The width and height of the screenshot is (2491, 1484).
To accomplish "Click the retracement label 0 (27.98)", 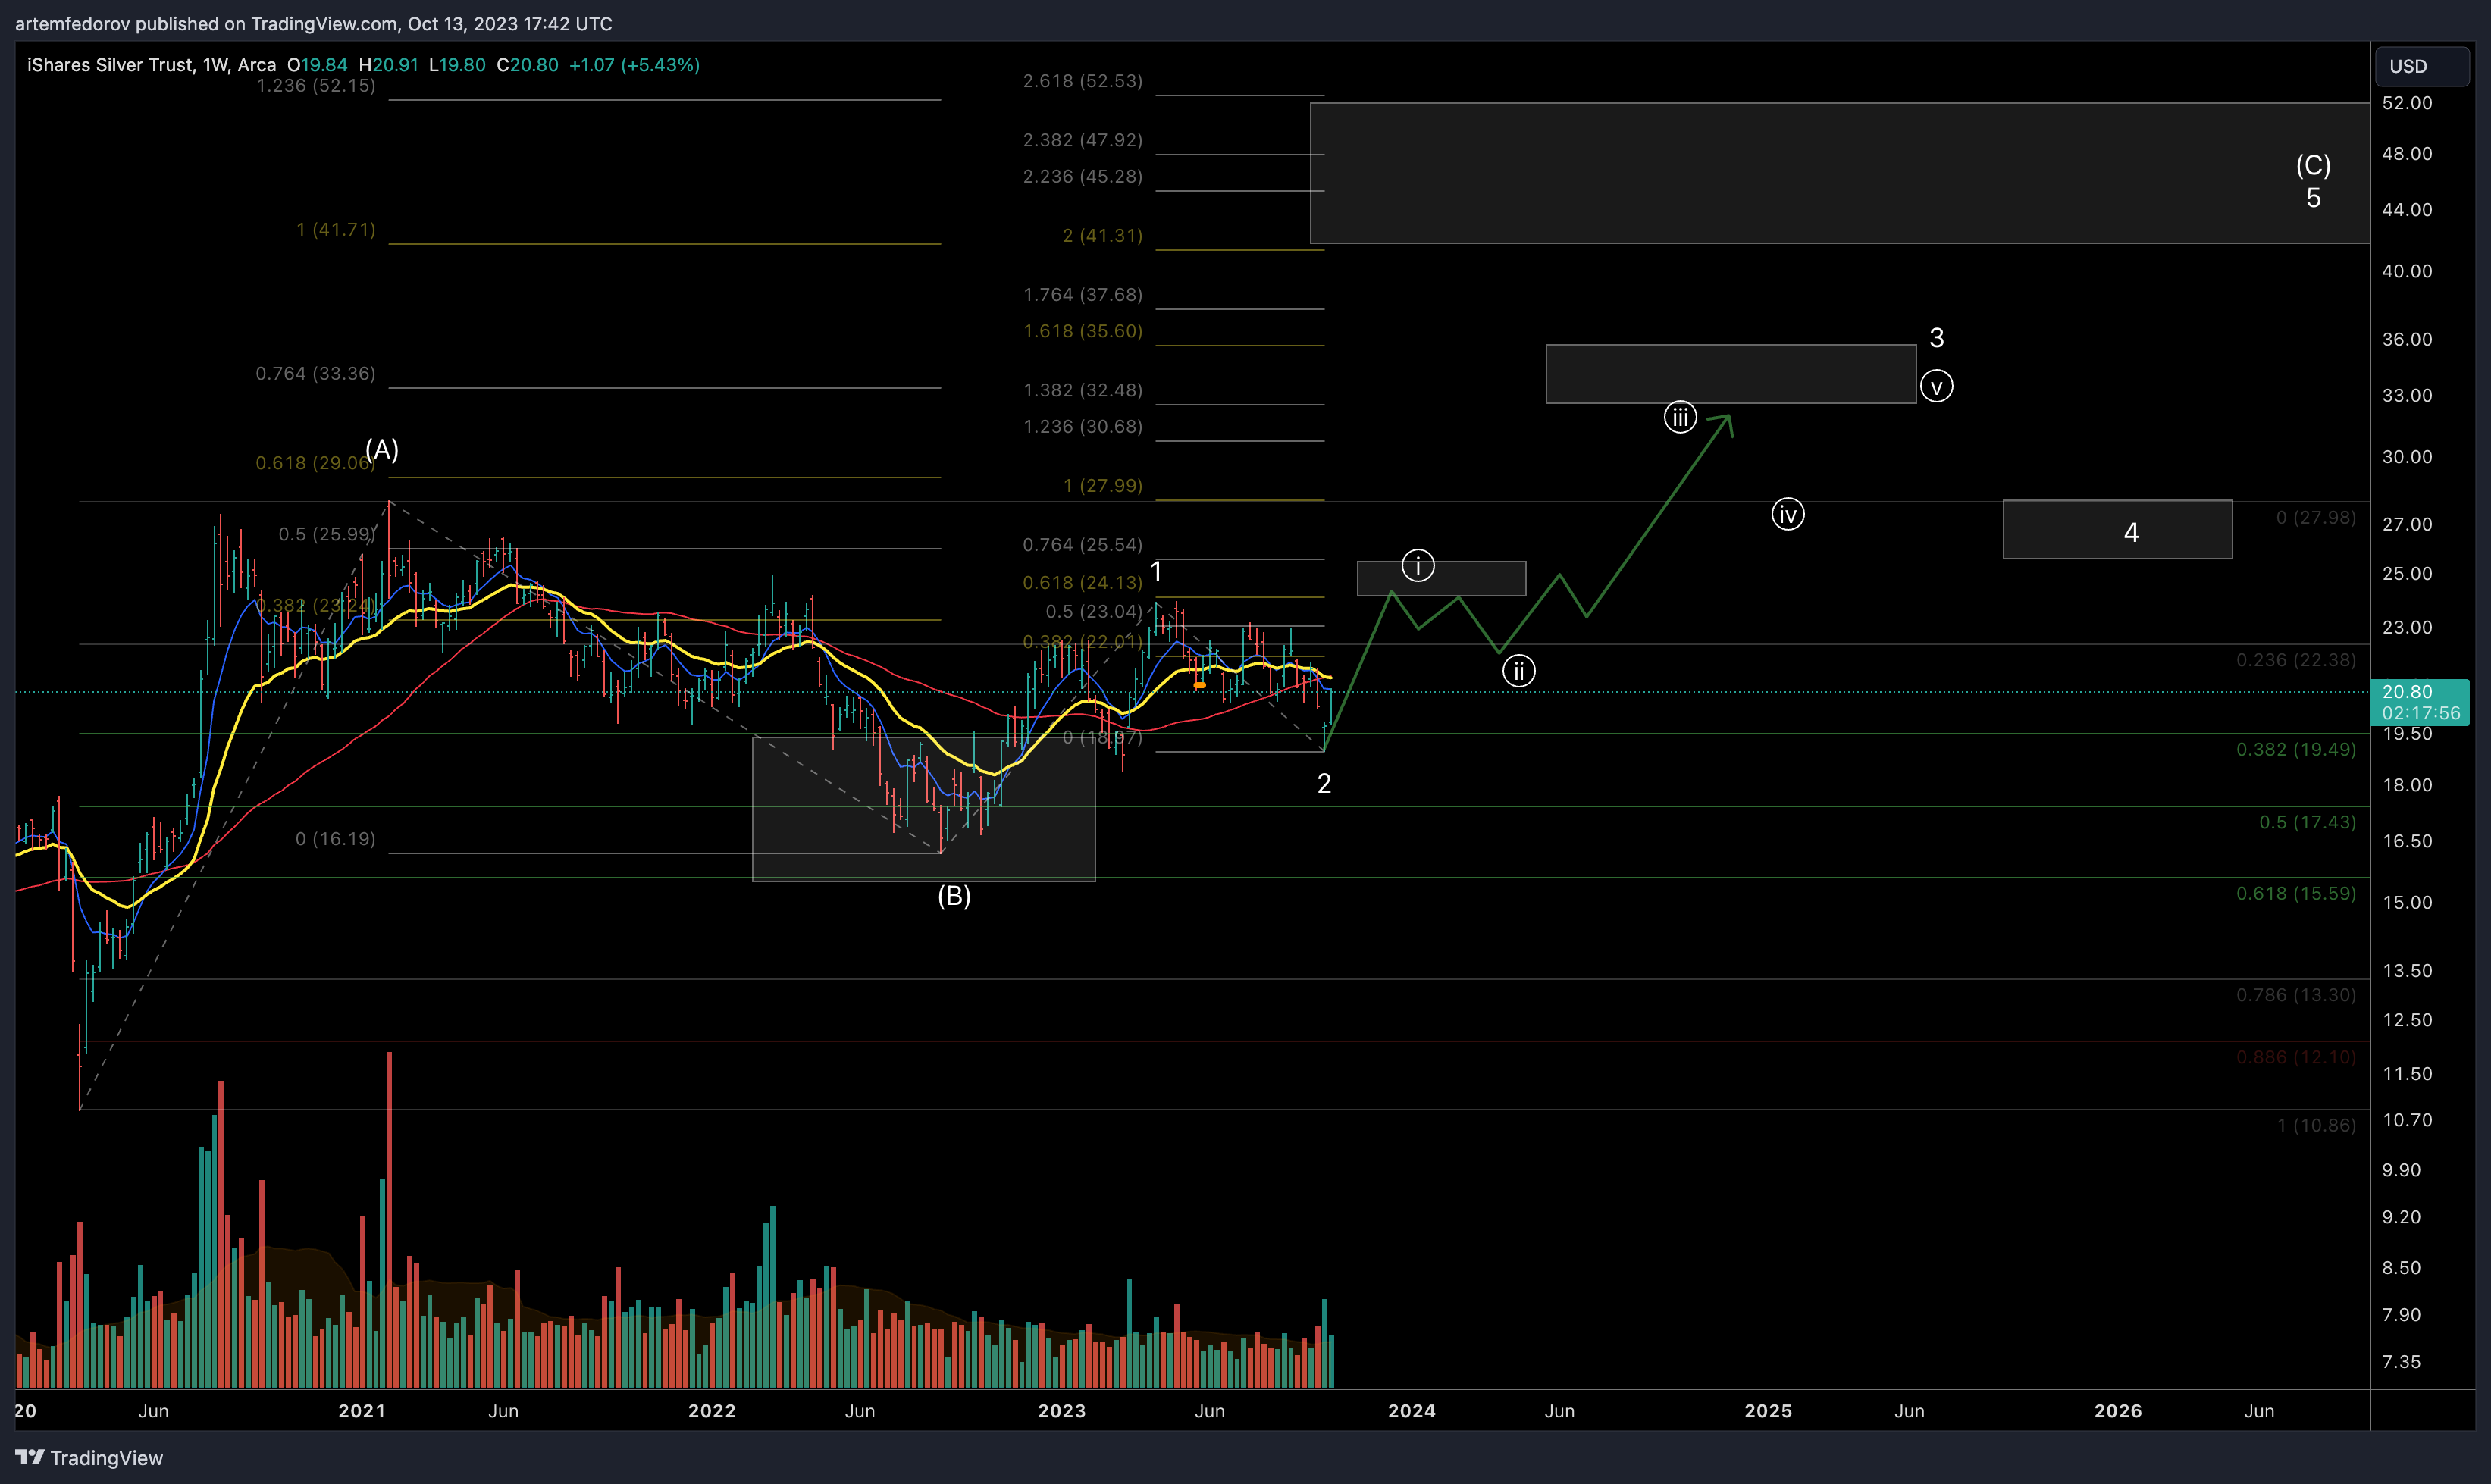I will coord(2316,517).
